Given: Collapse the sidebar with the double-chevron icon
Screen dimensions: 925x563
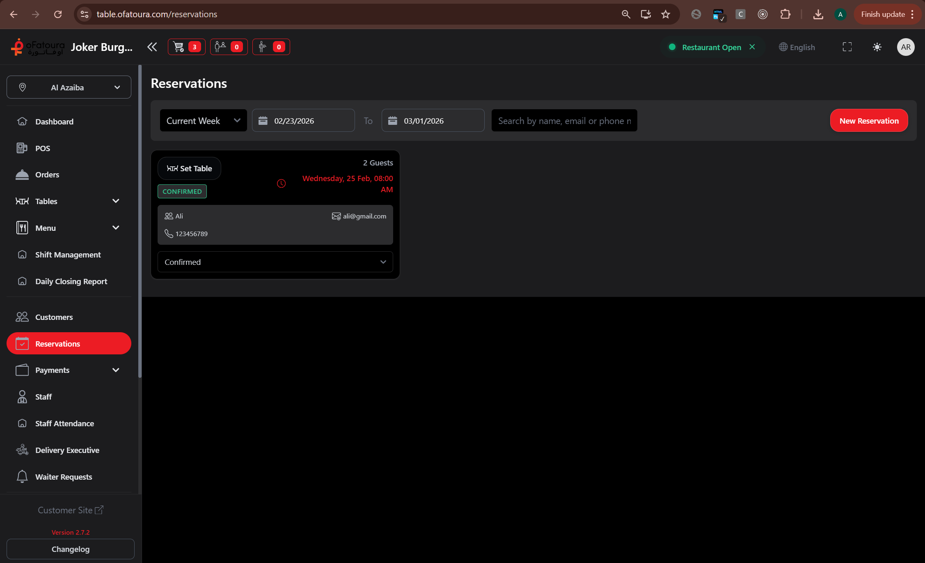Looking at the screenshot, I should click(x=152, y=47).
